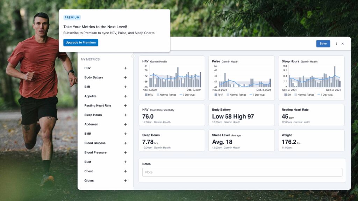Image resolution: width=358 pixels, height=201 pixels.
Task: Click plus icon beside BMI
Action: [x=126, y=87]
